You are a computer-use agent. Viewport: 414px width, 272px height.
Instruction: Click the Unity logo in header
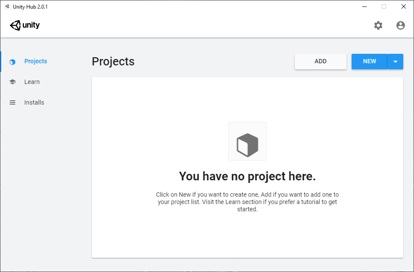point(25,25)
